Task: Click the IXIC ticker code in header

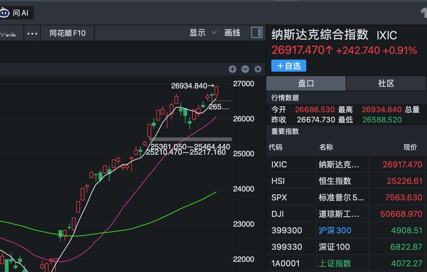Action: pyautogui.click(x=387, y=36)
